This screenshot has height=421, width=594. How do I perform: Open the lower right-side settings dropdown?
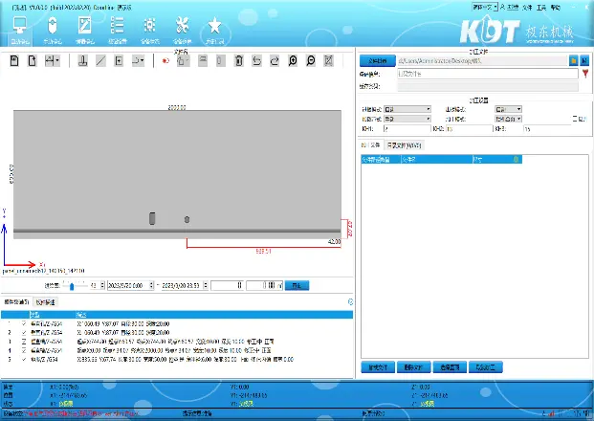(508, 119)
